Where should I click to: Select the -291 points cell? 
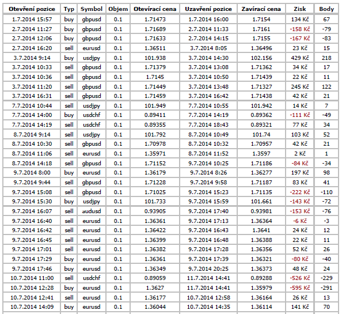(x=326, y=288)
